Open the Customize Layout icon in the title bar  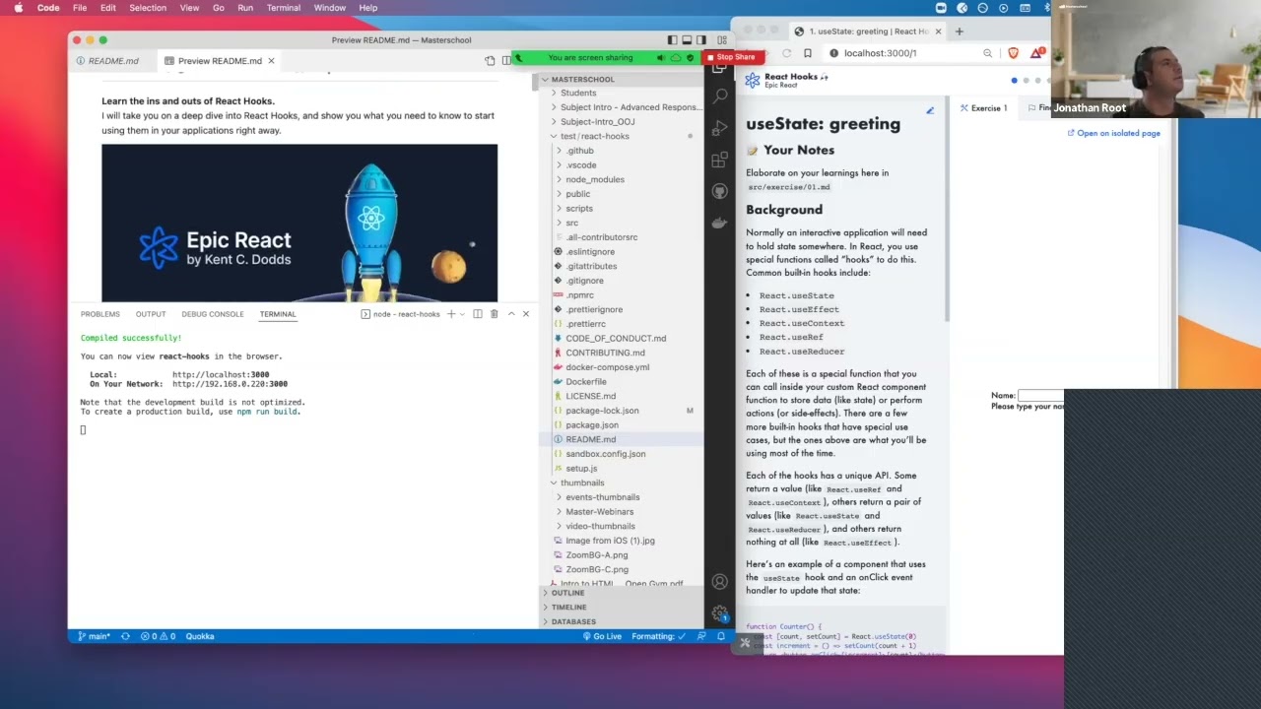tap(722, 40)
